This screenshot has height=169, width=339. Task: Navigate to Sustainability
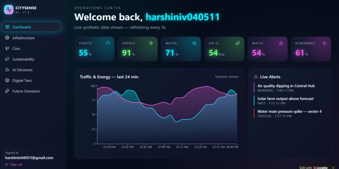point(32,59)
